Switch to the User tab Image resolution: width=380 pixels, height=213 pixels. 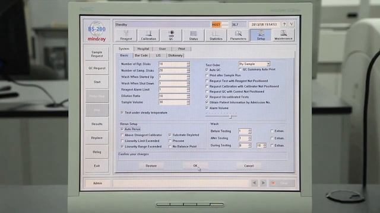(162, 49)
